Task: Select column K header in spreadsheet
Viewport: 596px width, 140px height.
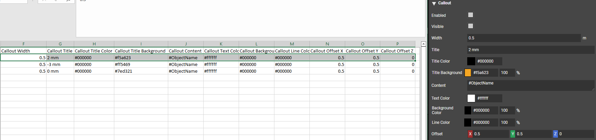Action: click(x=221, y=44)
